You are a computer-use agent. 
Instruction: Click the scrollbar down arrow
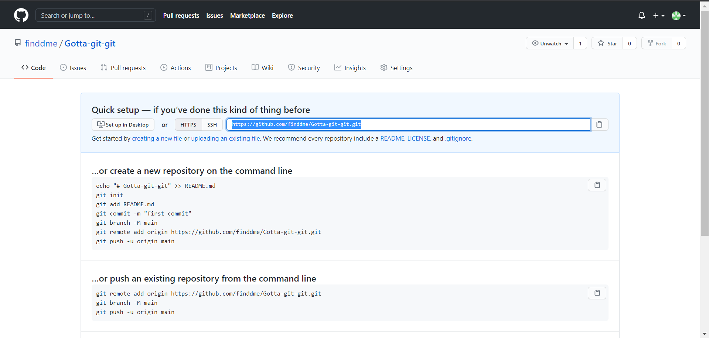tap(705, 334)
